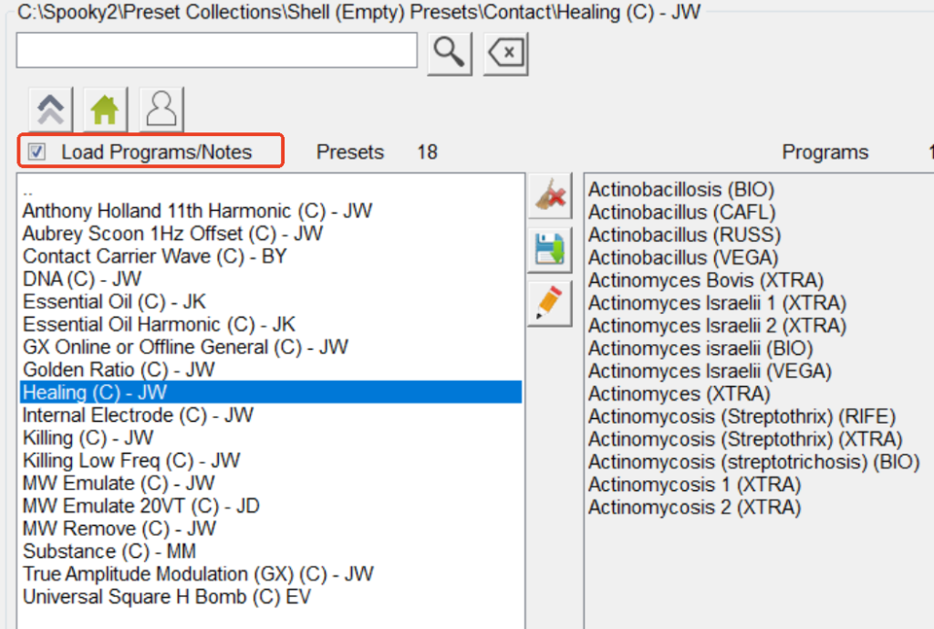This screenshot has height=629, width=934.
Task: Toggle the Load Programs/Notes checkbox
Action: [x=37, y=152]
